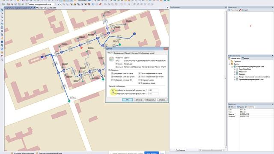274x154 pixels.
Task: Click 'Отмена' button in dialog
Action: pos(139,100)
